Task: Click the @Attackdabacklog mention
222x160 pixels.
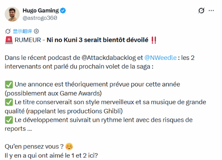Action: click(x=109, y=58)
